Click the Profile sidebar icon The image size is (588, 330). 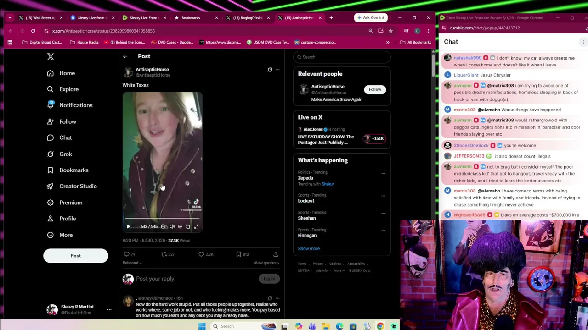tap(51, 219)
